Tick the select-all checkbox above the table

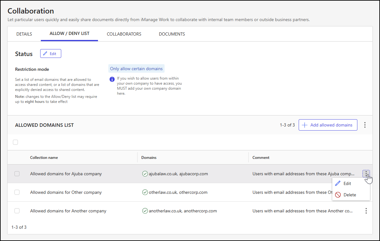click(x=15, y=142)
